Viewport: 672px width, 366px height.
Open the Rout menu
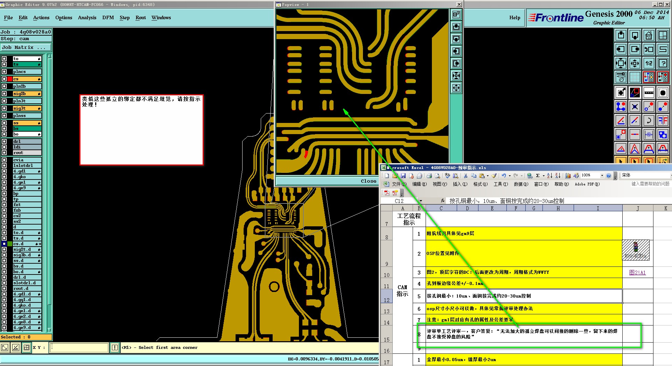[x=141, y=18]
